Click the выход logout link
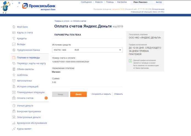The width and height of the screenshot is (191, 136). pyautogui.click(x=159, y=2)
